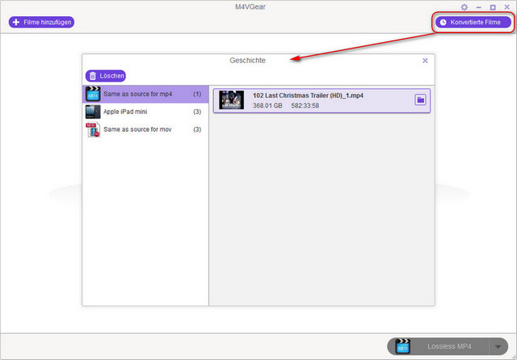Click the (3) count beside Same as source for mov

point(197,129)
